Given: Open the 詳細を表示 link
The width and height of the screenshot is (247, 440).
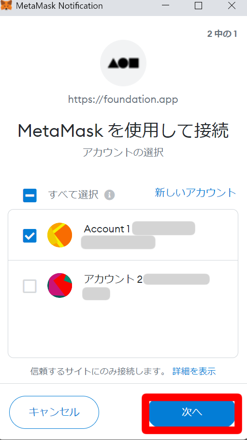Looking at the screenshot, I should coord(194,371).
